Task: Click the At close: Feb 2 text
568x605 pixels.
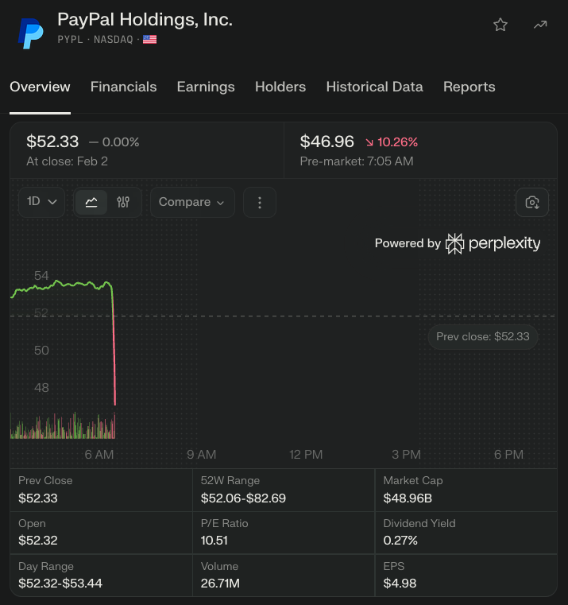Action: 67,161
